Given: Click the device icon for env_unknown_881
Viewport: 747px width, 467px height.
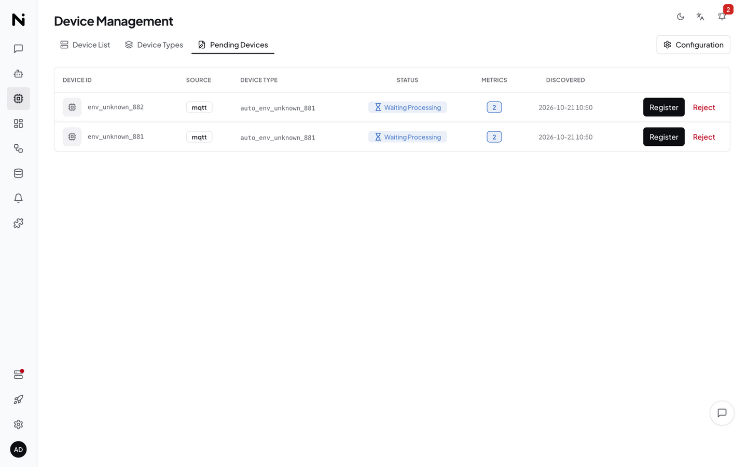Looking at the screenshot, I should tap(72, 137).
